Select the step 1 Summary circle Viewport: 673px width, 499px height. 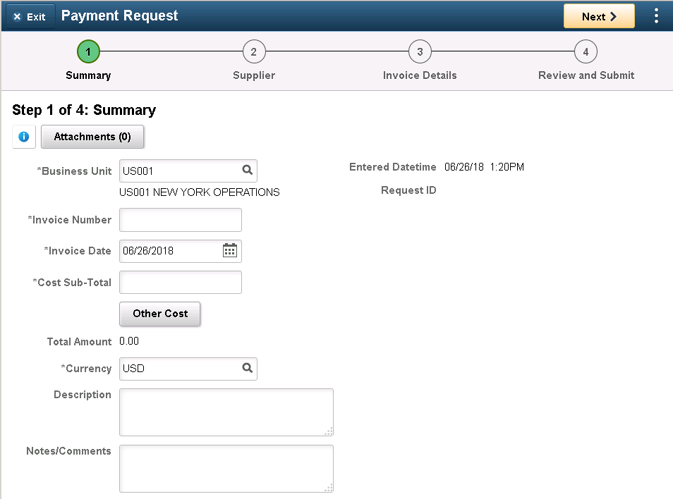coord(88,51)
